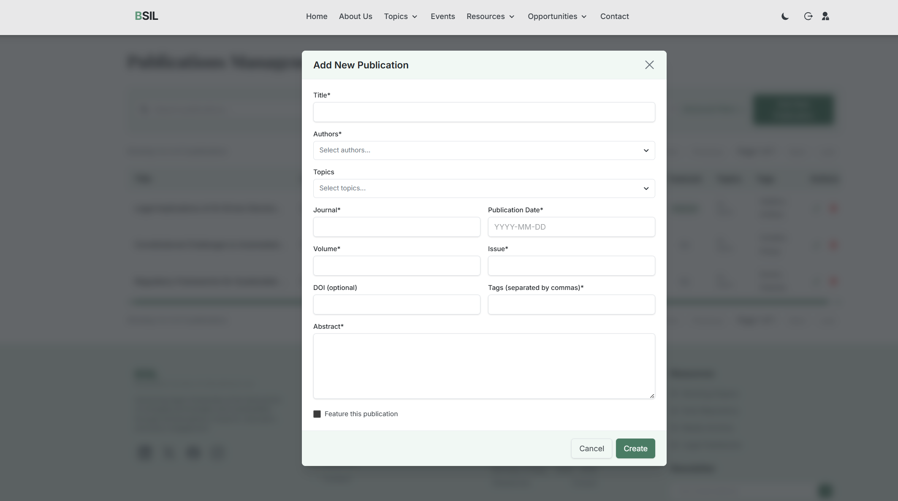
Task: Cancel the new publication form
Action: click(x=591, y=448)
